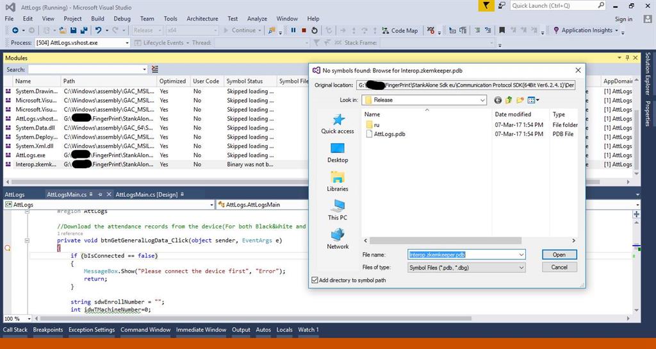Image resolution: width=656 pixels, height=349 pixels.
Task: Toggle auto-hide pin on Modules panel
Action: pos(627,58)
